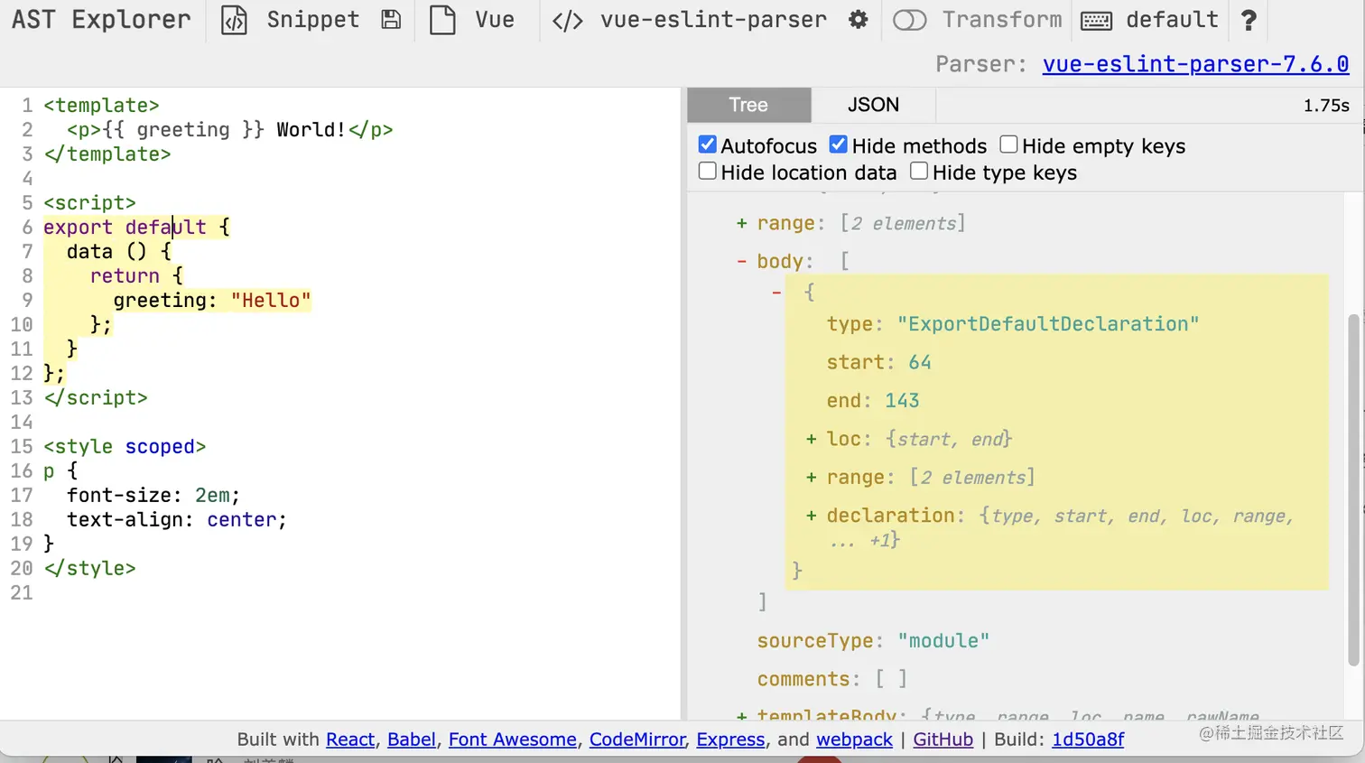Click the save floppy disk icon

[391, 20]
